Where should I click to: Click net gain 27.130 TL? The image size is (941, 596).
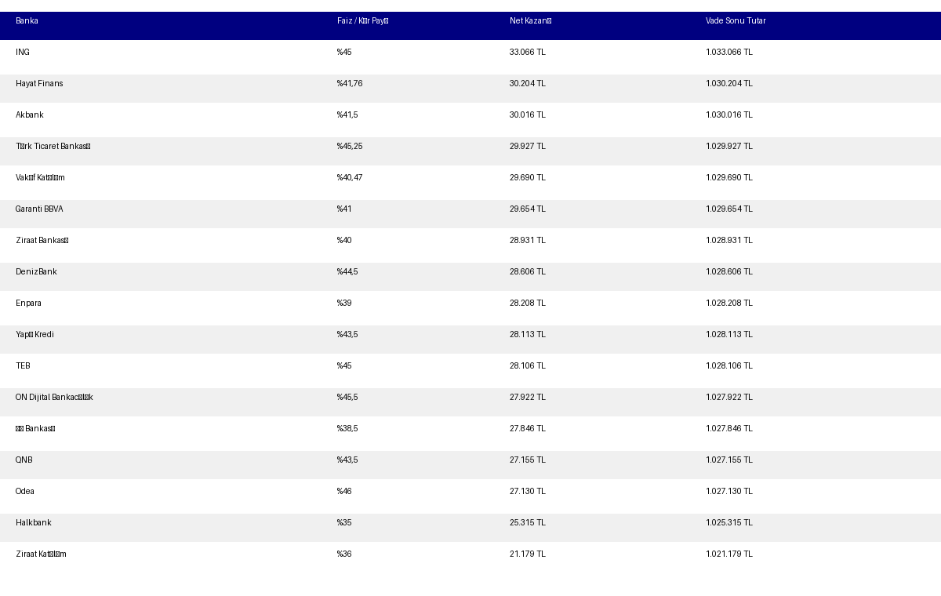tap(528, 492)
